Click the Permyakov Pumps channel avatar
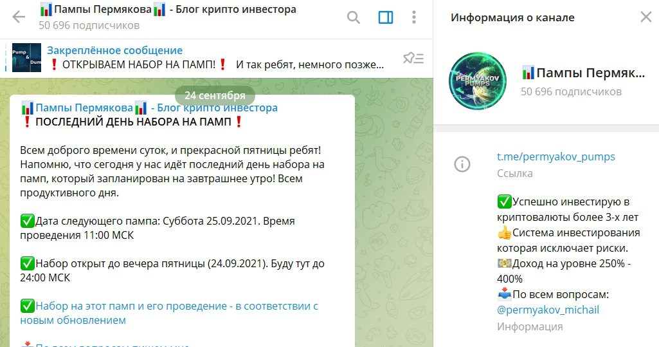Viewport: 659px width, 347px height. point(478,81)
